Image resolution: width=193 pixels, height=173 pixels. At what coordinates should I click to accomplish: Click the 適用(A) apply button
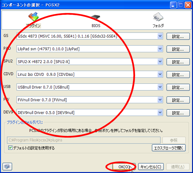coord(178,167)
